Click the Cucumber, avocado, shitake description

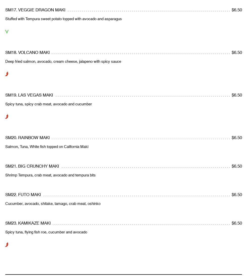pos(53,204)
